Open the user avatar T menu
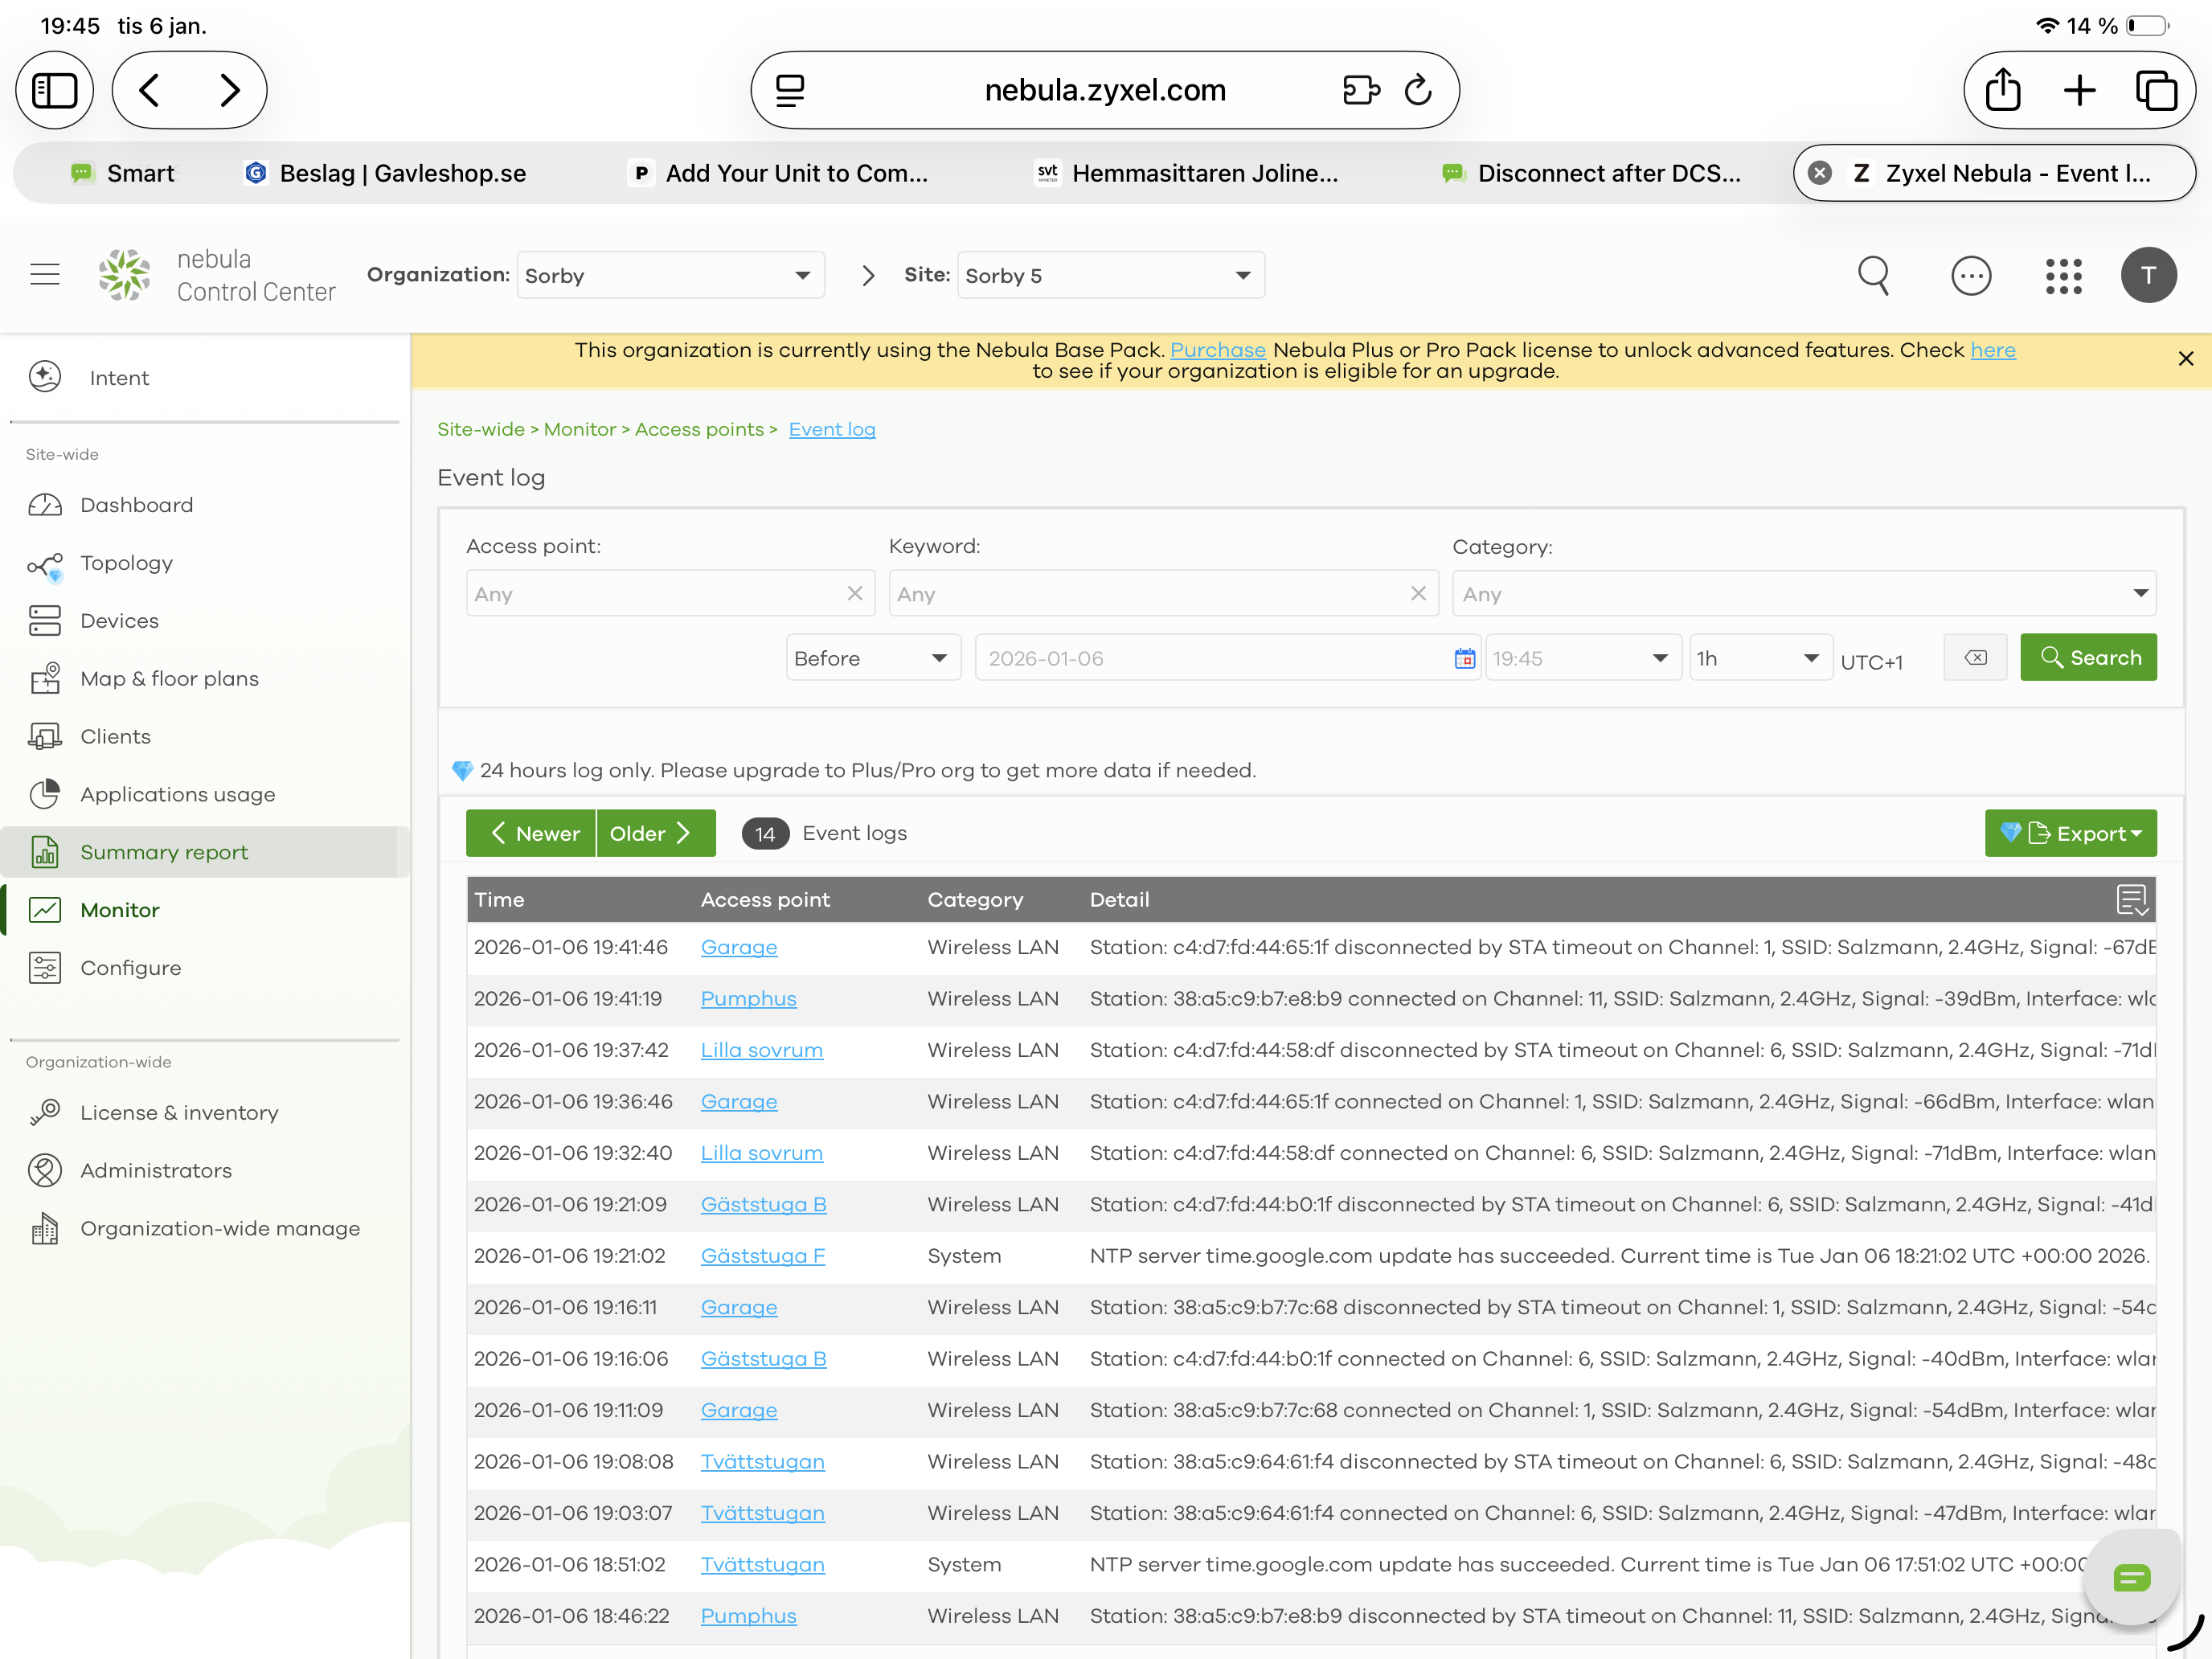 click(x=2148, y=275)
